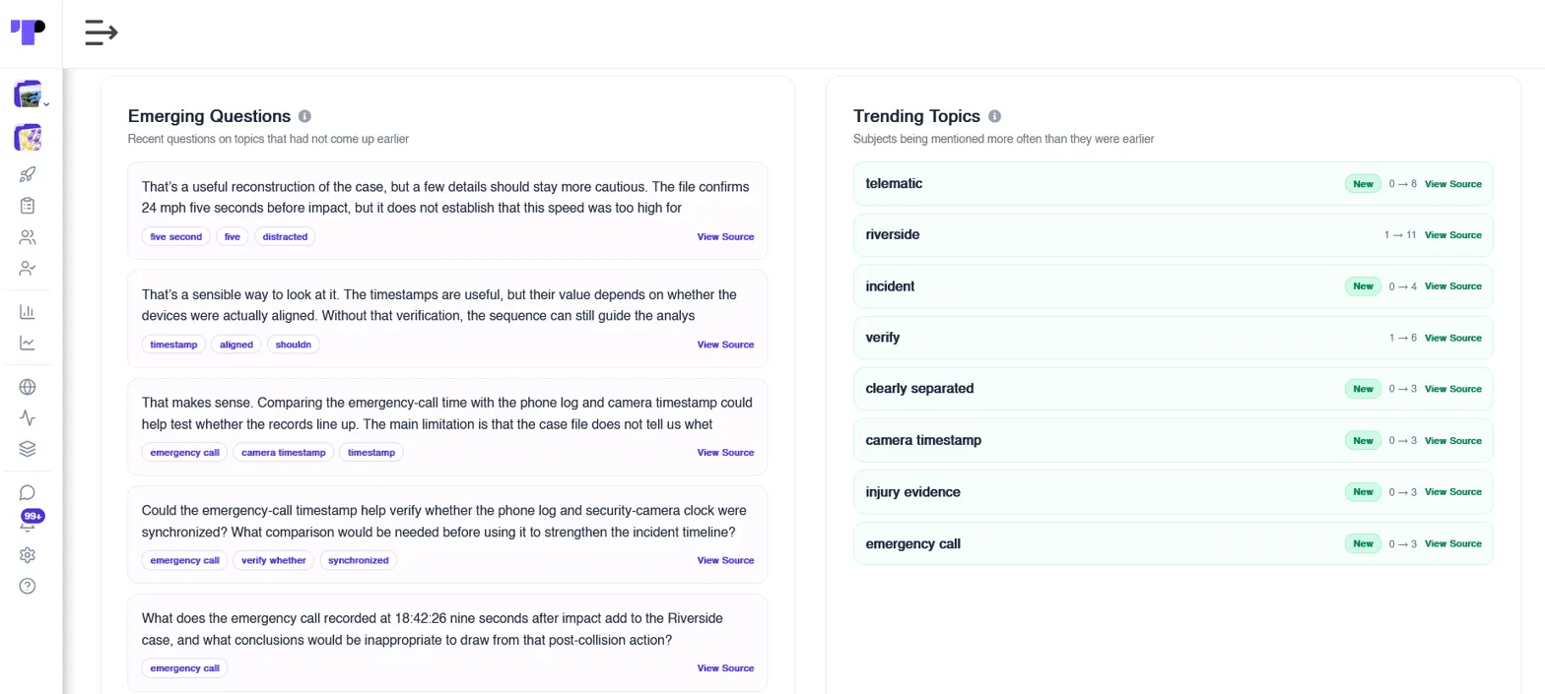Select the 'injury evidence' trending topic name

point(912,492)
